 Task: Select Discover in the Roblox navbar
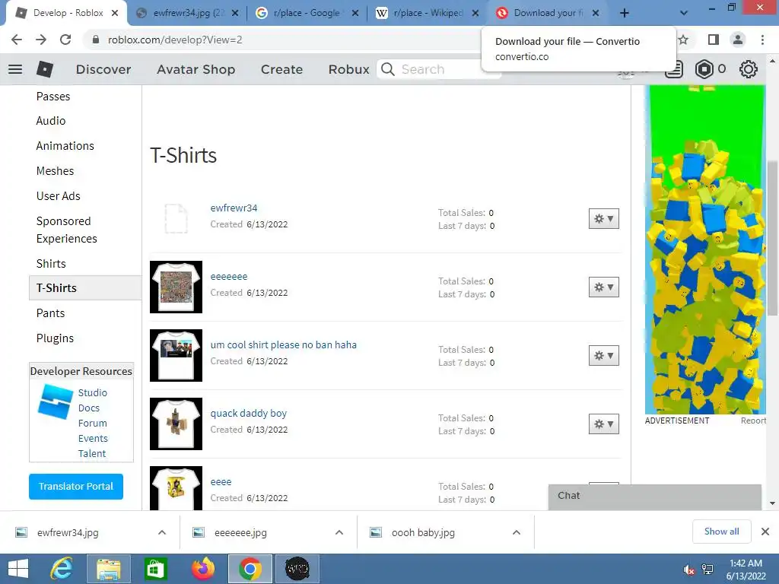[x=103, y=69]
